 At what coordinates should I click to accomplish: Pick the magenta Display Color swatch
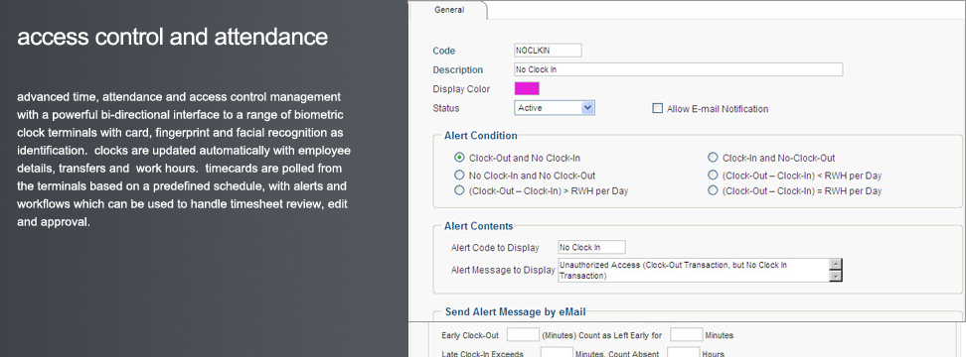pyautogui.click(x=527, y=88)
